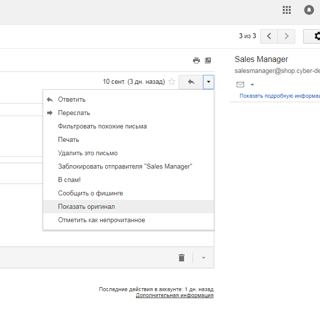Viewport: 320px width, 309px height.
Task: Delete the email with trash icon
Action: tap(182, 257)
